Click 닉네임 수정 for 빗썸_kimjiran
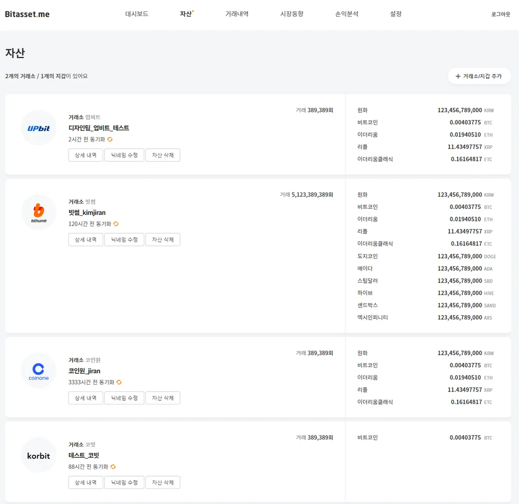 (x=124, y=240)
